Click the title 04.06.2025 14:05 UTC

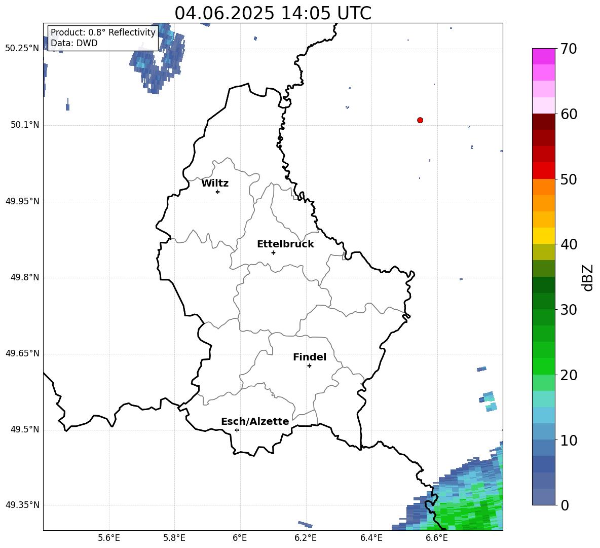point(273,13)
